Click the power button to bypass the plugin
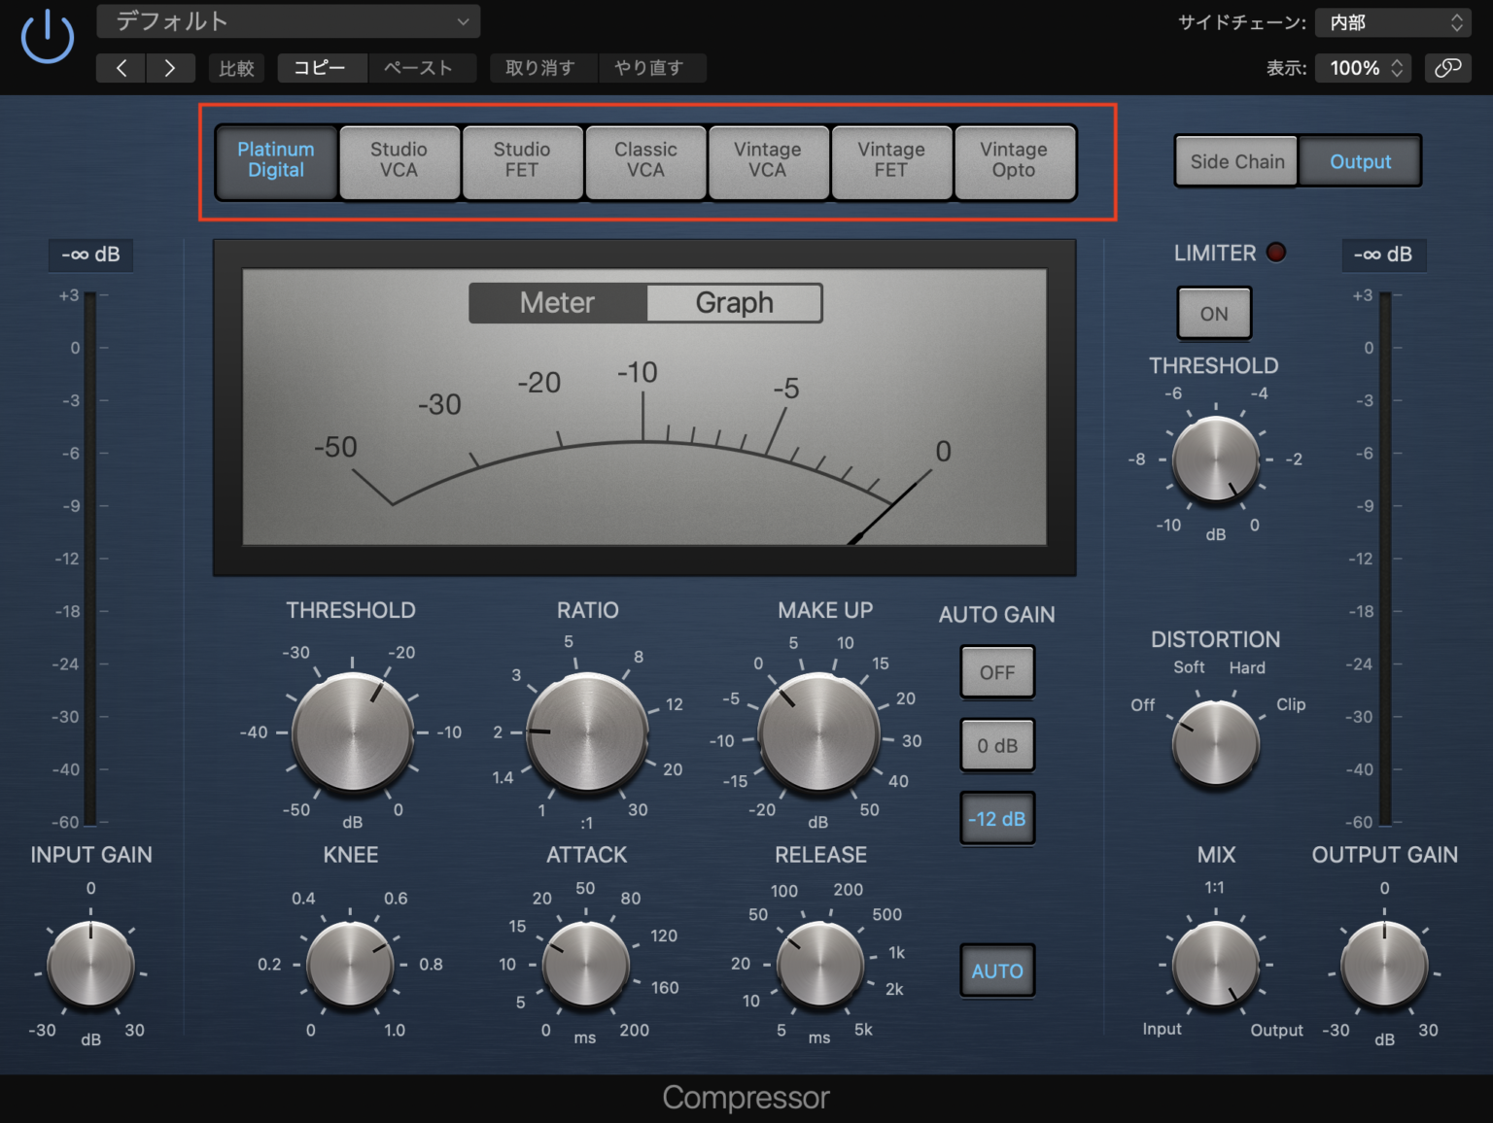 (x=47, y=39)
